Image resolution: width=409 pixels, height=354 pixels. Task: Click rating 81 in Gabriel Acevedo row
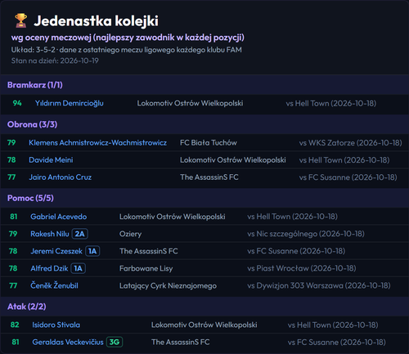click(x=14, y=217)
